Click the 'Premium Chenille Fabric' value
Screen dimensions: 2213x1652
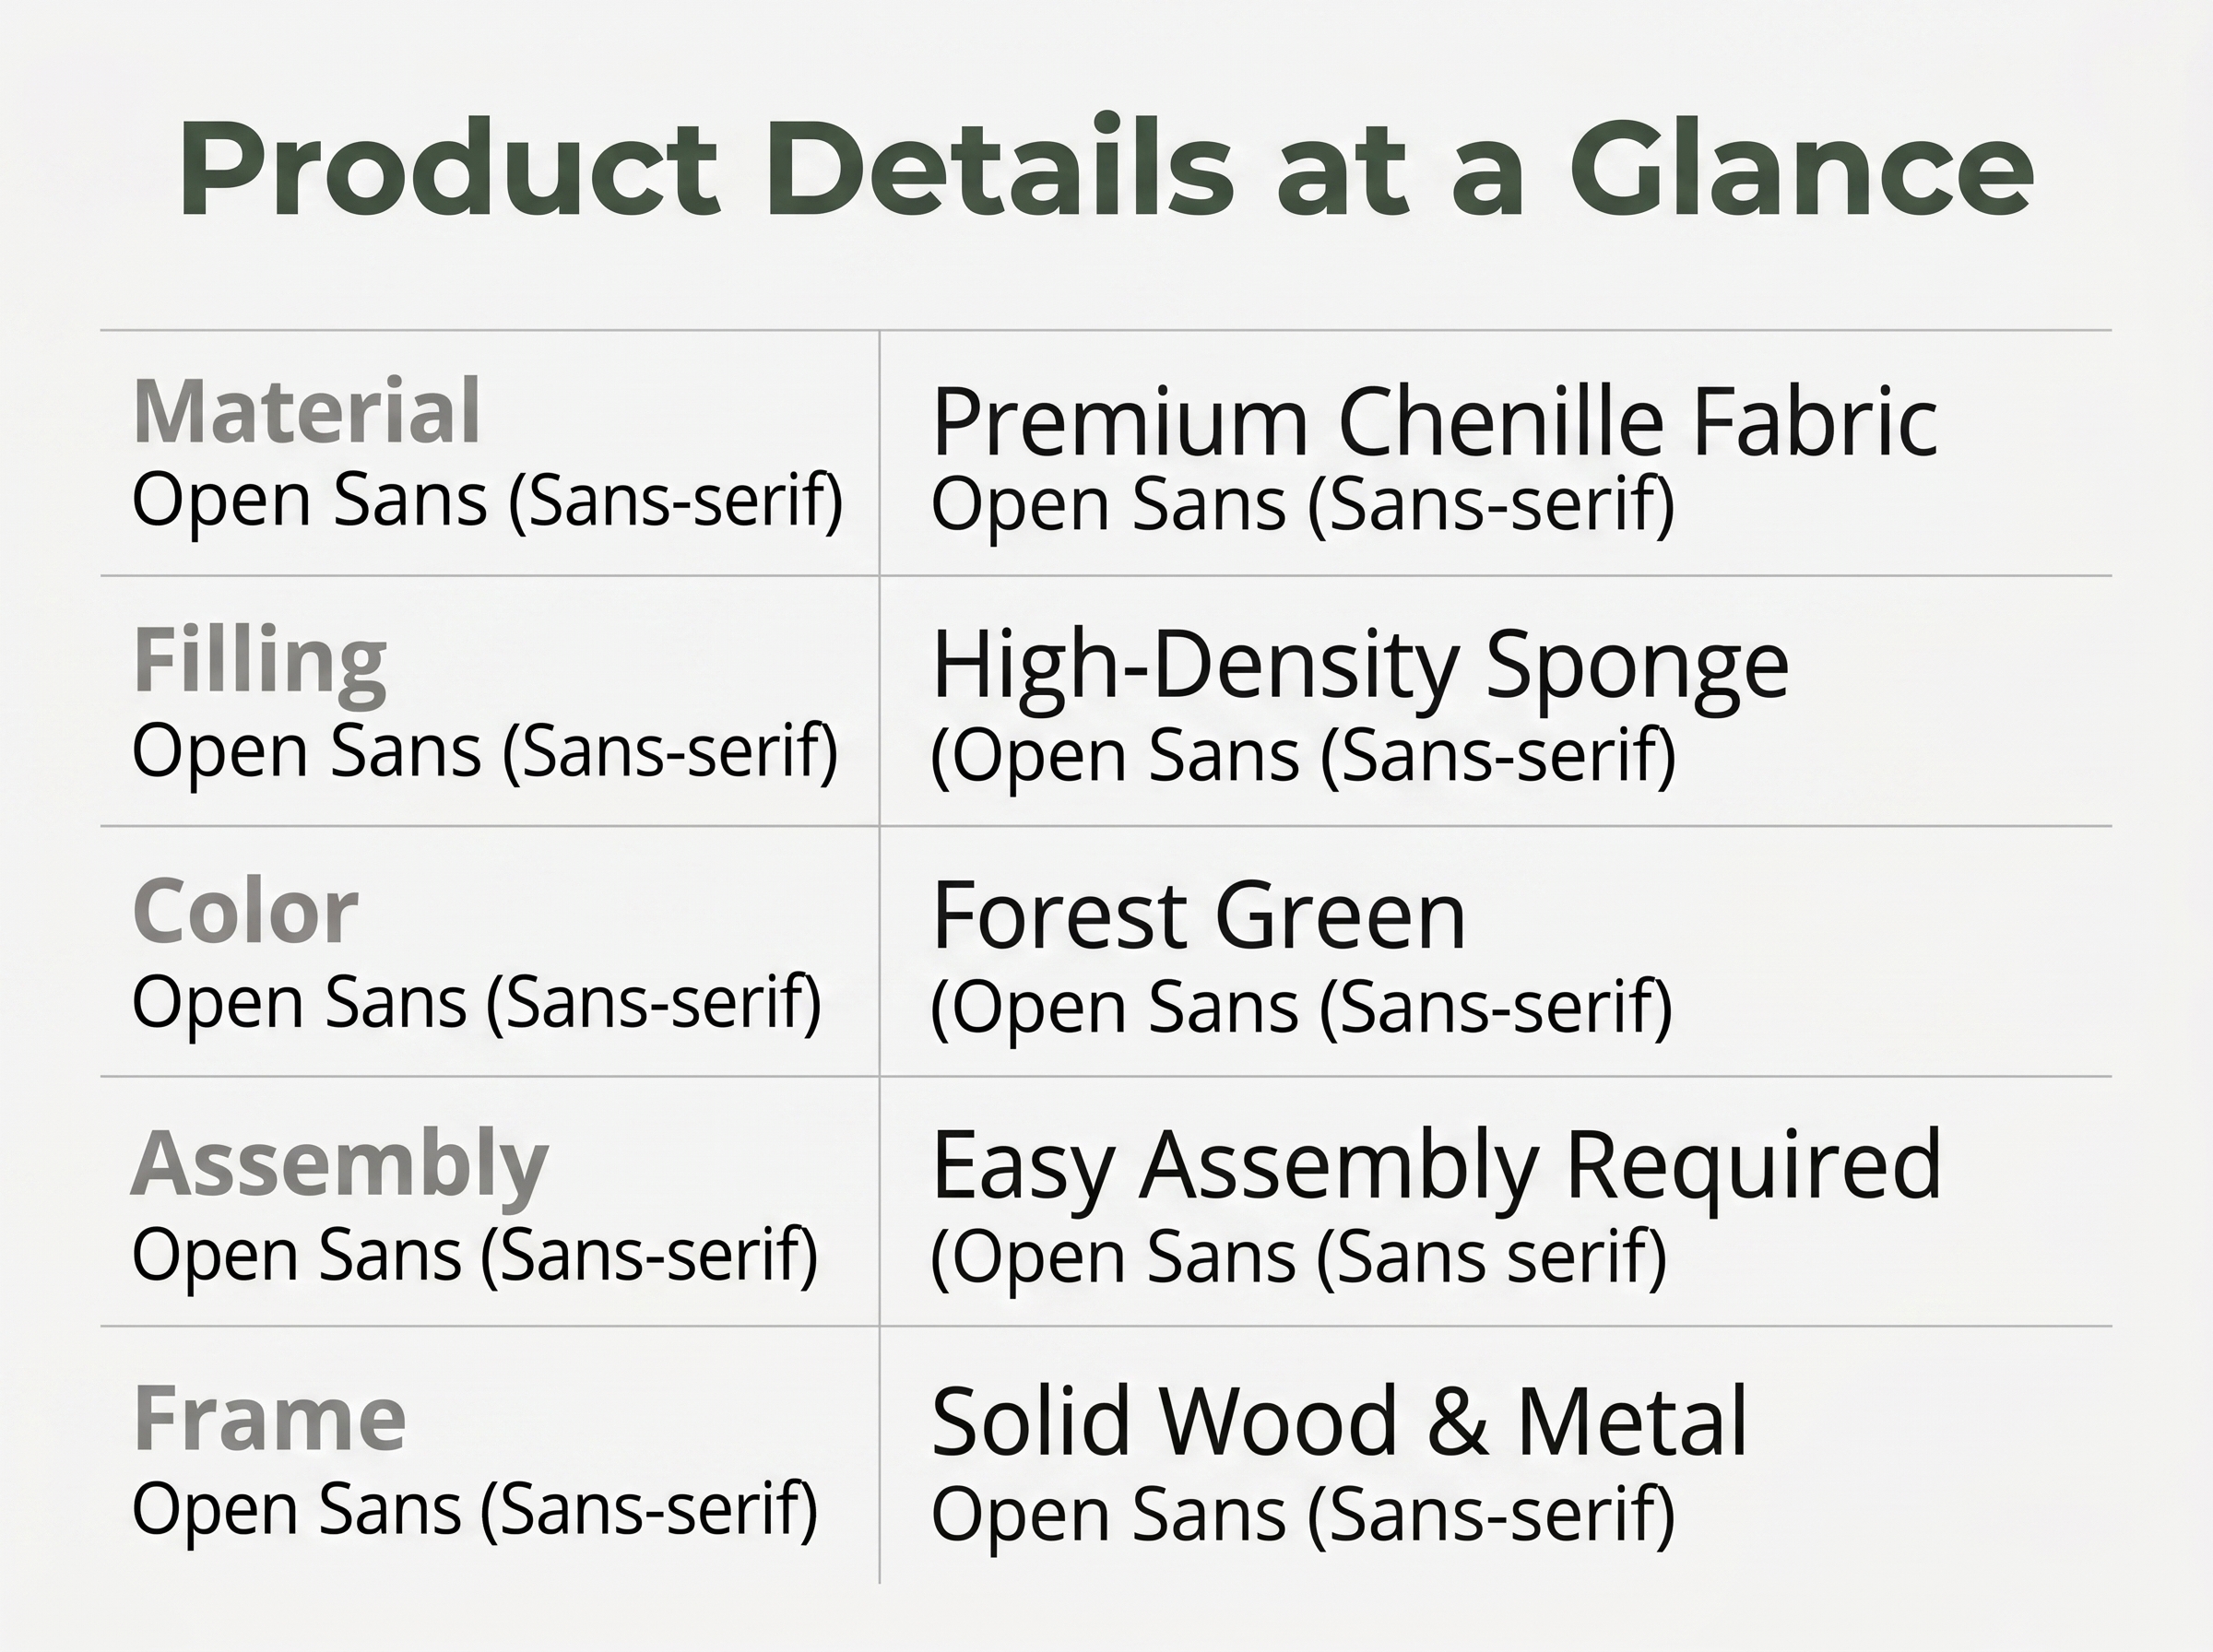1435,421
